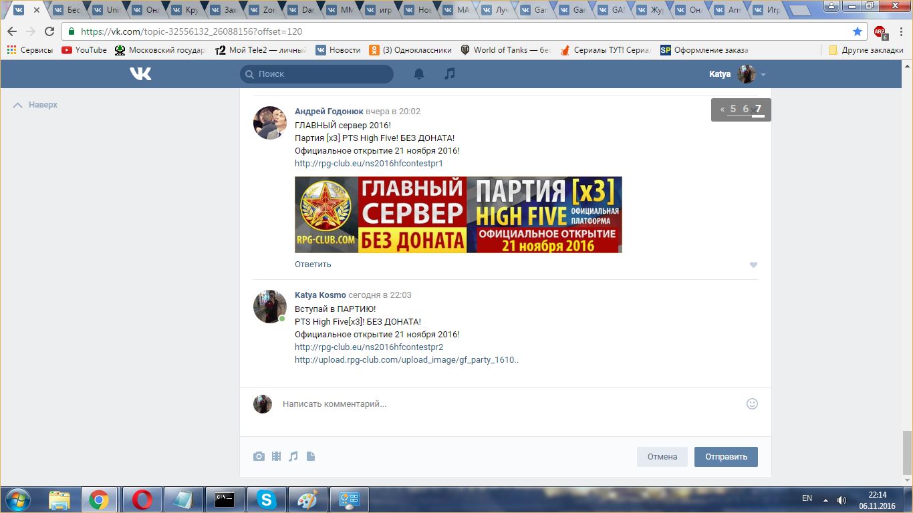Screen dimensions: 913x513
Task: Open the command prompt taskbar icon
Action: [225, 500]
